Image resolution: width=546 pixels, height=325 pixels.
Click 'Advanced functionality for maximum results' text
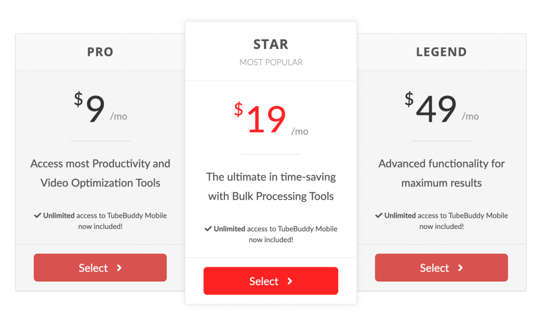[x=441, y=173]
